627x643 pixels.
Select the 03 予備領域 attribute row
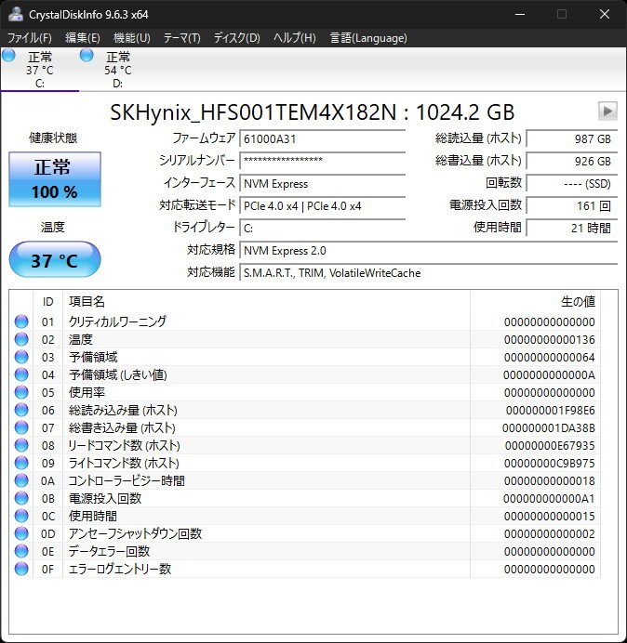305,357
